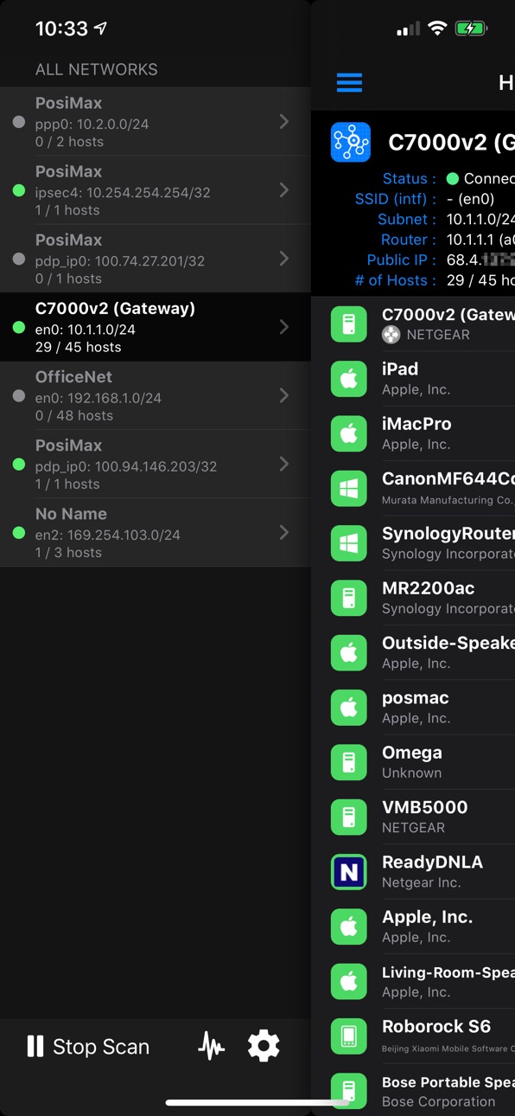
Task: Select C7000v2 (Gateway) 10.1.1.0/24 network
Action: coord(156,327)
